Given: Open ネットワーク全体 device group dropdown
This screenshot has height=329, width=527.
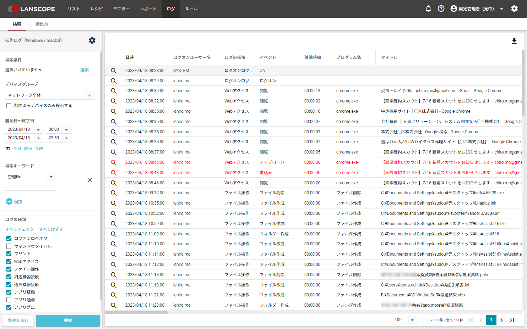Looking at the screenshot, I should (50, 95).
